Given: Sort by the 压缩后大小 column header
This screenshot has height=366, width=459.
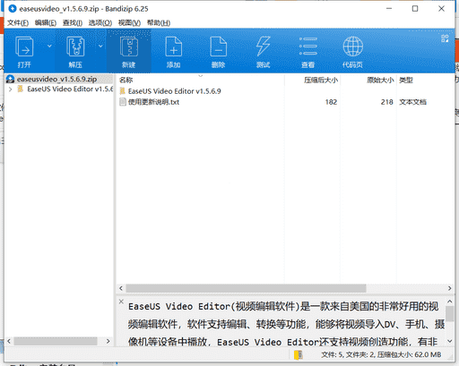Looking at the screenshot, I should pyautogui.click(x=321, y=80).
